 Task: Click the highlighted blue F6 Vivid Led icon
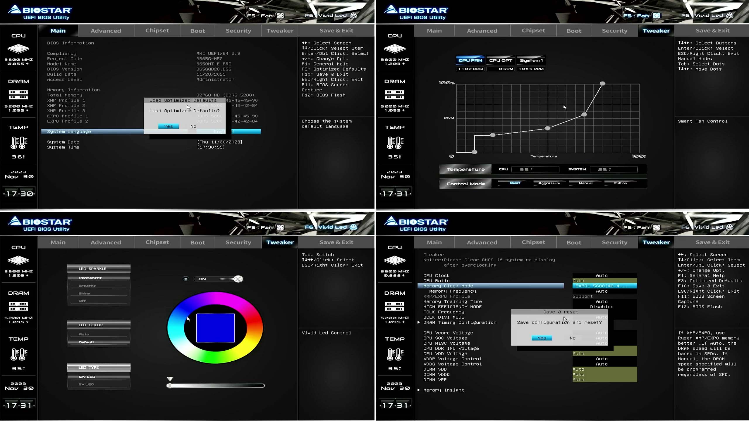pyautogui.click(x=353, y=227)
